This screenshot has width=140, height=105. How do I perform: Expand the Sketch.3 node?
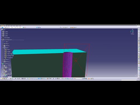[3, 46]
